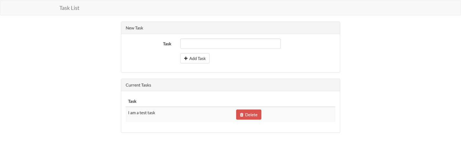Open the Task List navbar brand link
Screen dimensions: 461x148
69,8
